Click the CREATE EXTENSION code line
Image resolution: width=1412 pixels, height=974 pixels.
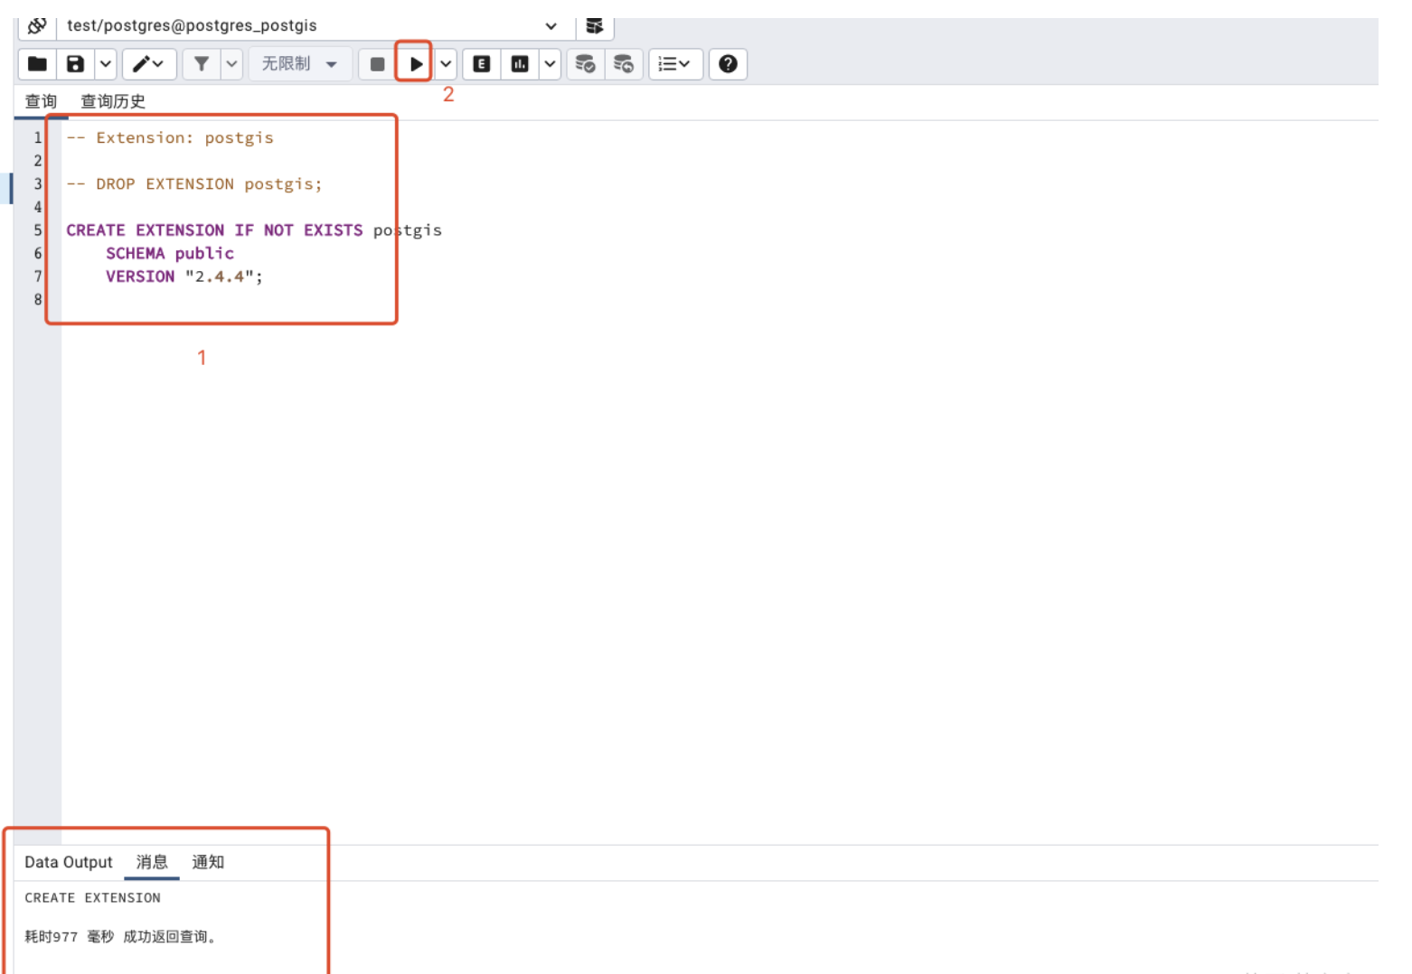point(254,230)
